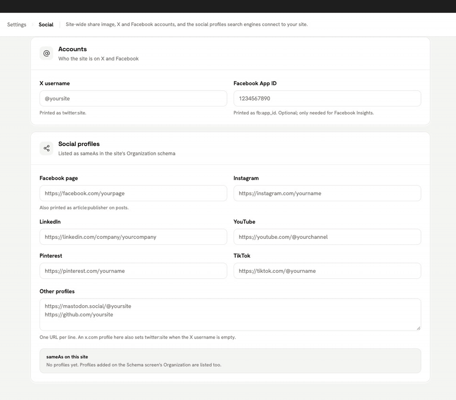
Task: Select the YouTube URL input
Action: pos(327,237)
